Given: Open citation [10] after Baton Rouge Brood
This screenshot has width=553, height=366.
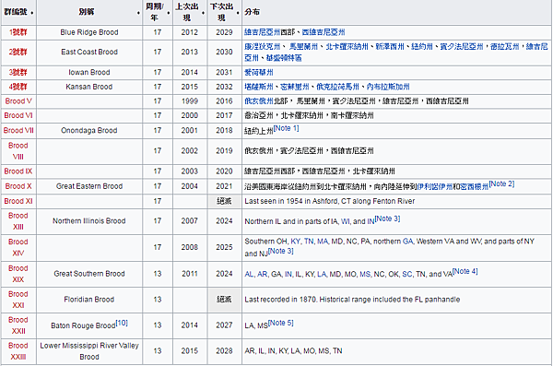Looking at the screenshot, I should [122, 323].
